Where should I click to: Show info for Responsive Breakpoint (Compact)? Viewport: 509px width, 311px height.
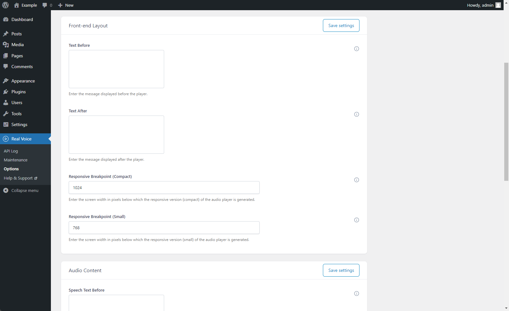pos(357,180)
